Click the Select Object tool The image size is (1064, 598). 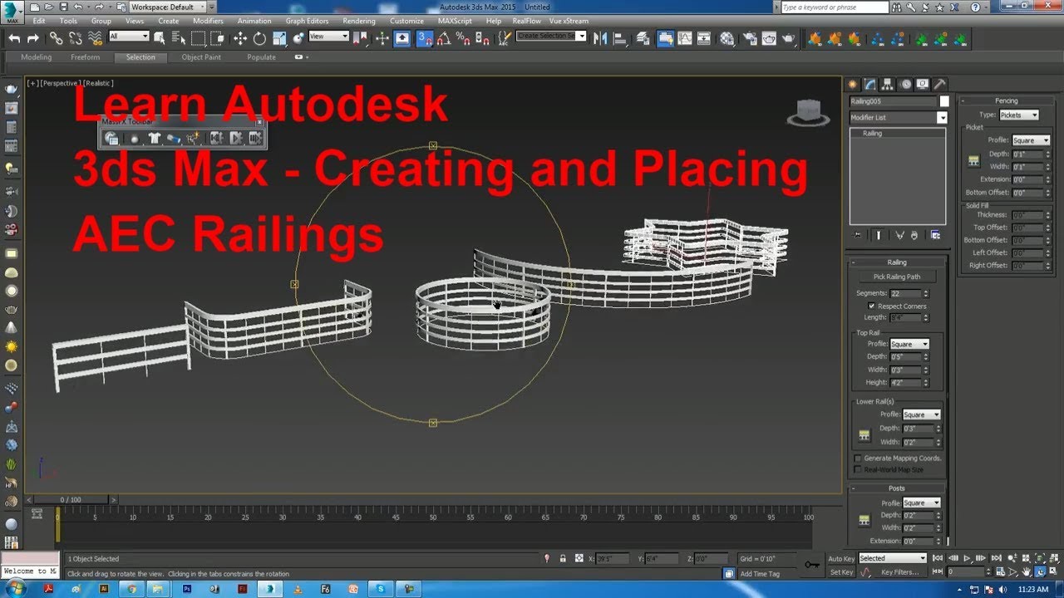click(x=160, y=38)
